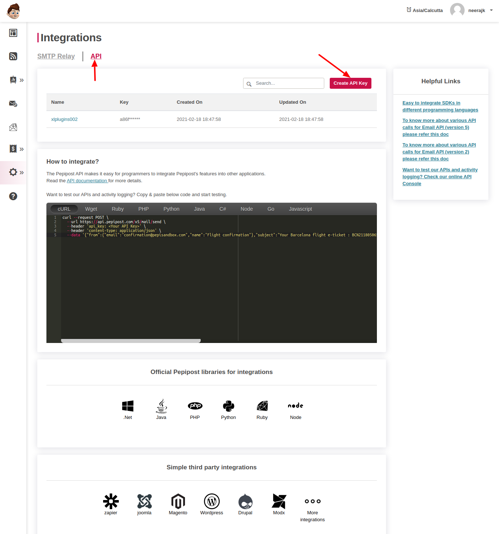Expand the billing submenu chevron
The image size is (499, 534).
click(x=22, y=149)
